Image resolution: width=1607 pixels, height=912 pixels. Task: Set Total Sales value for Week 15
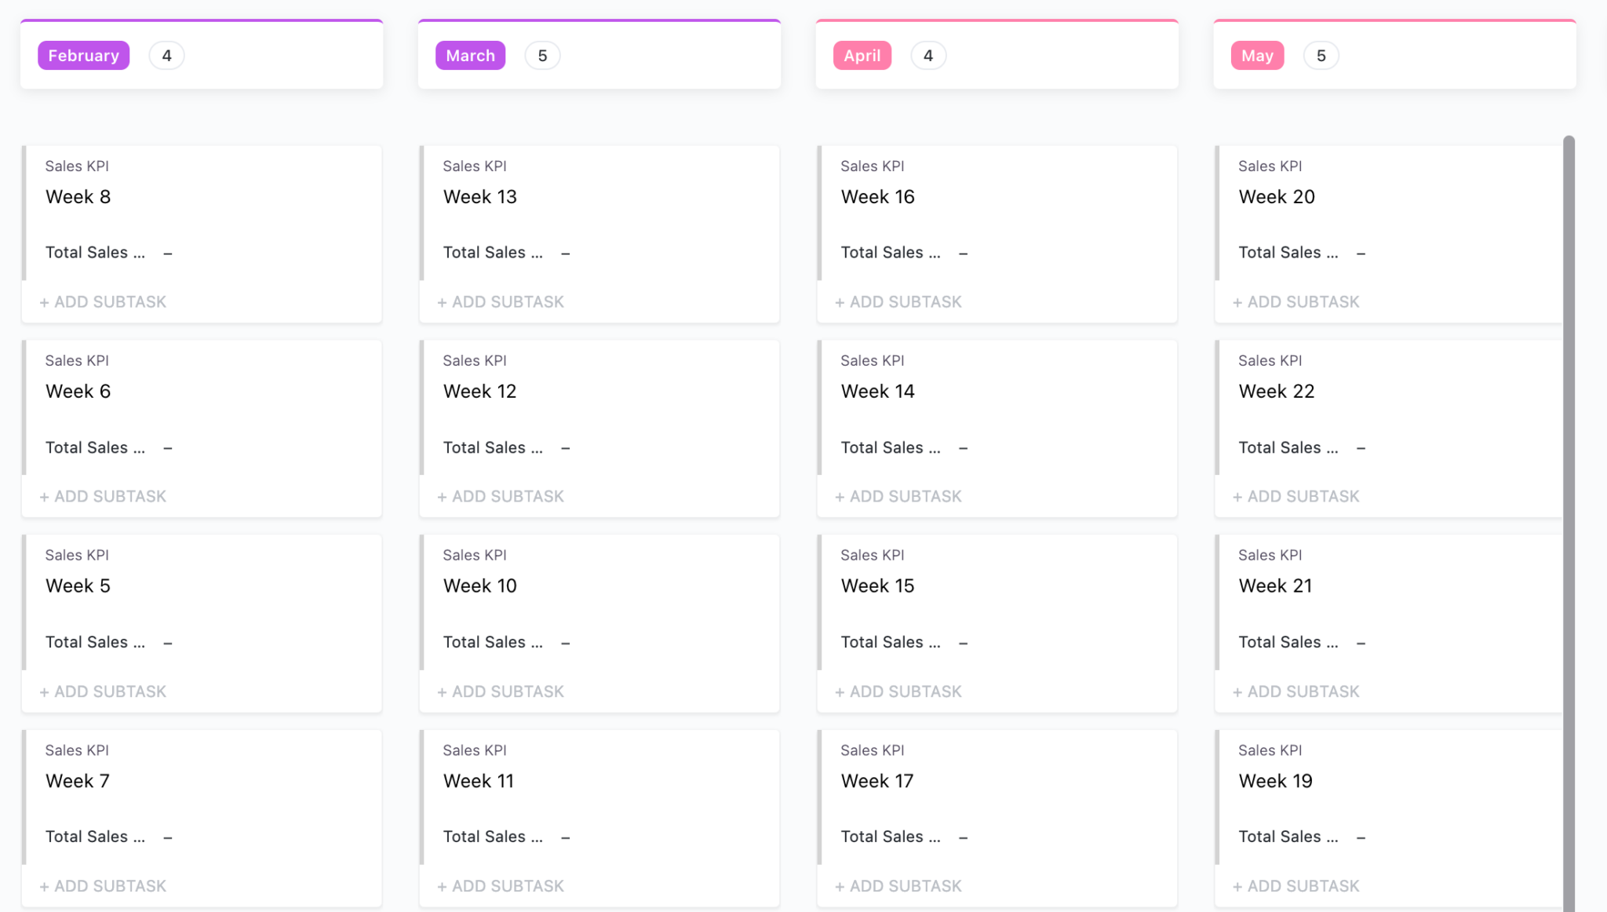click(964, 643)
